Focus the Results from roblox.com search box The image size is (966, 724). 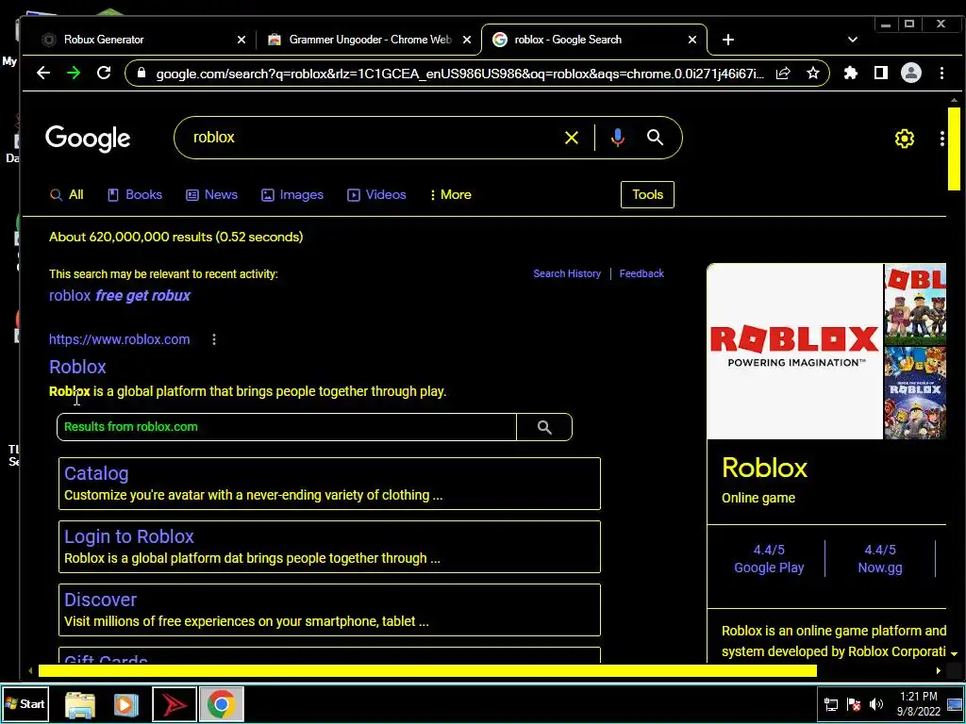coord(287,427)
